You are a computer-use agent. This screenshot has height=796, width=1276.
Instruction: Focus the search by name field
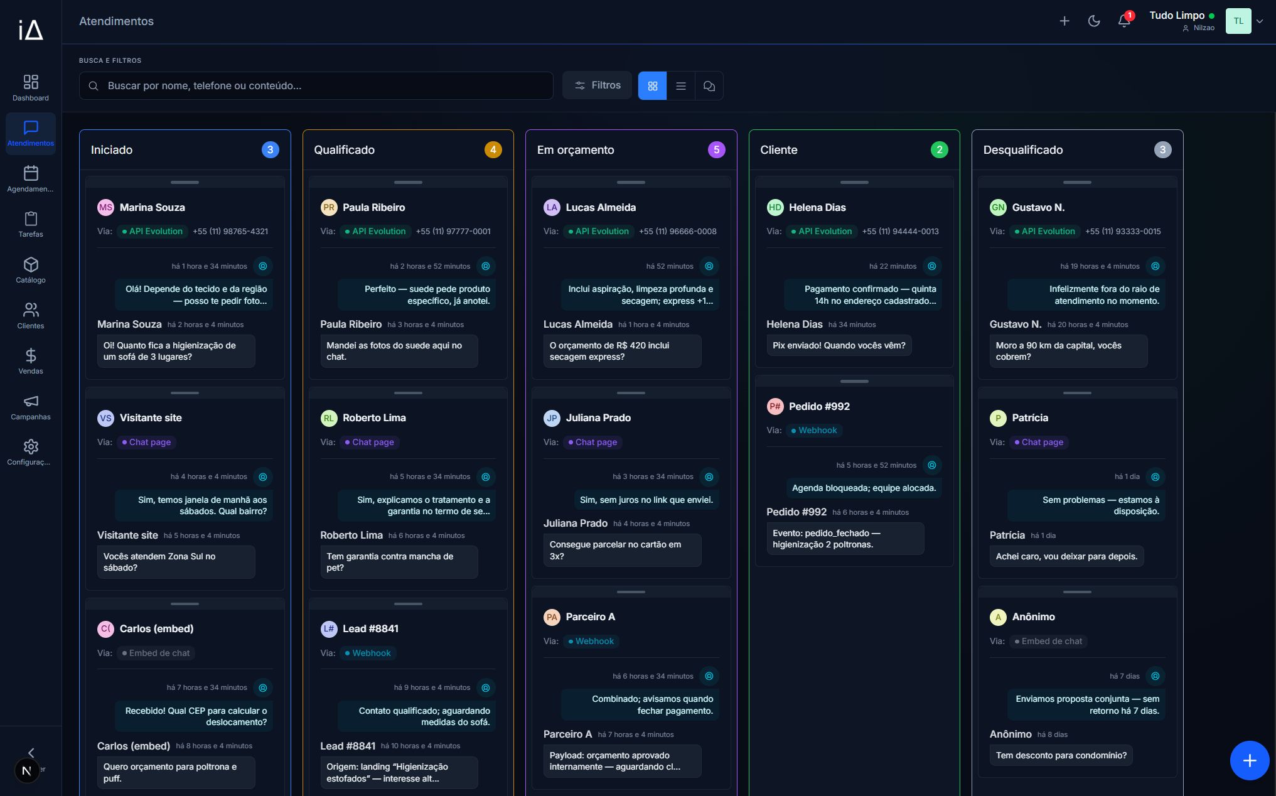316,85
